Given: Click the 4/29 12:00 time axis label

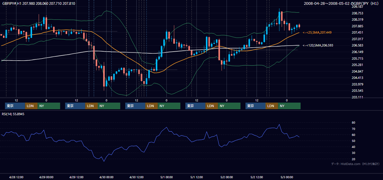Looking at the screenshot, I should [76, 177].
